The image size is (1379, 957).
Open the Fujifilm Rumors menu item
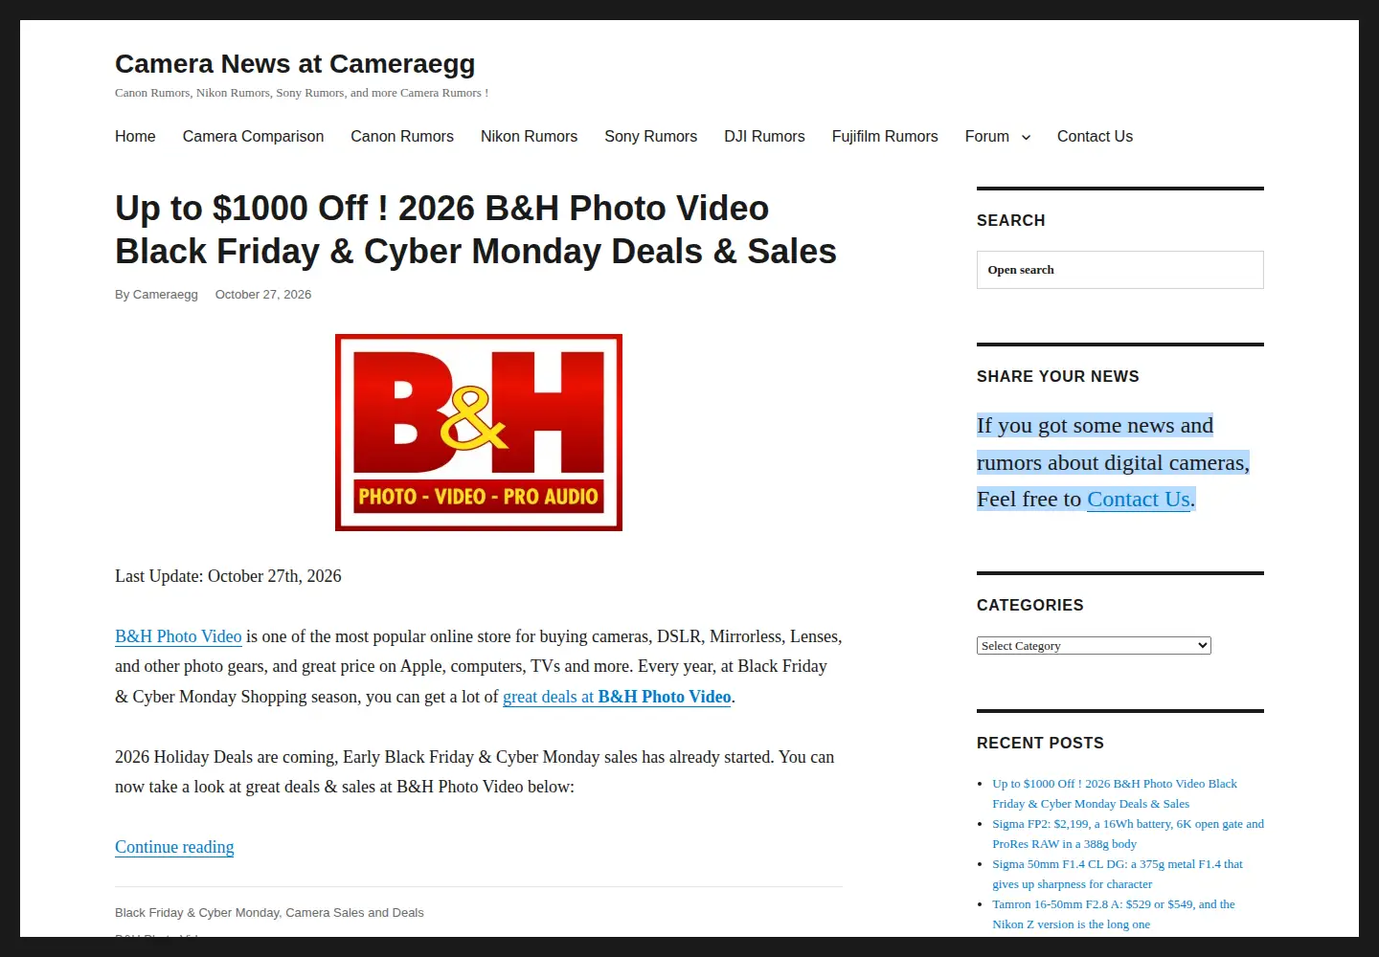(885, 137)
